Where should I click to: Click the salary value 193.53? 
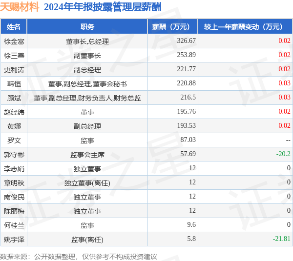pyautogui.click(x=187, y=126)
